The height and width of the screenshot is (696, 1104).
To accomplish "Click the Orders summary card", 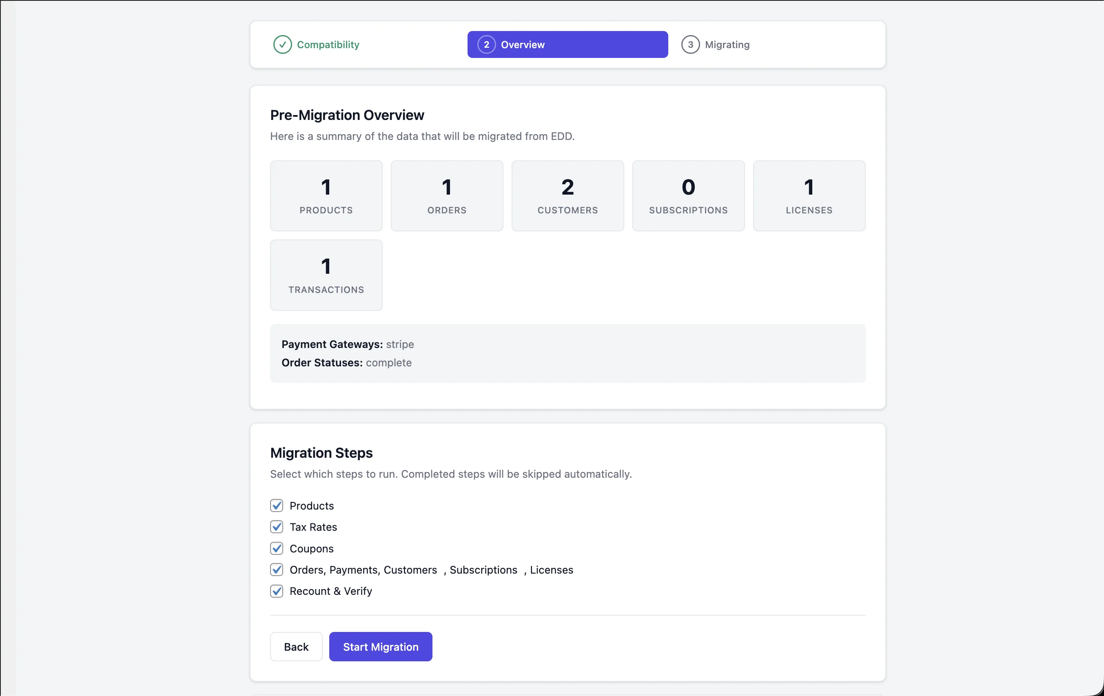I will click(447, 196).
